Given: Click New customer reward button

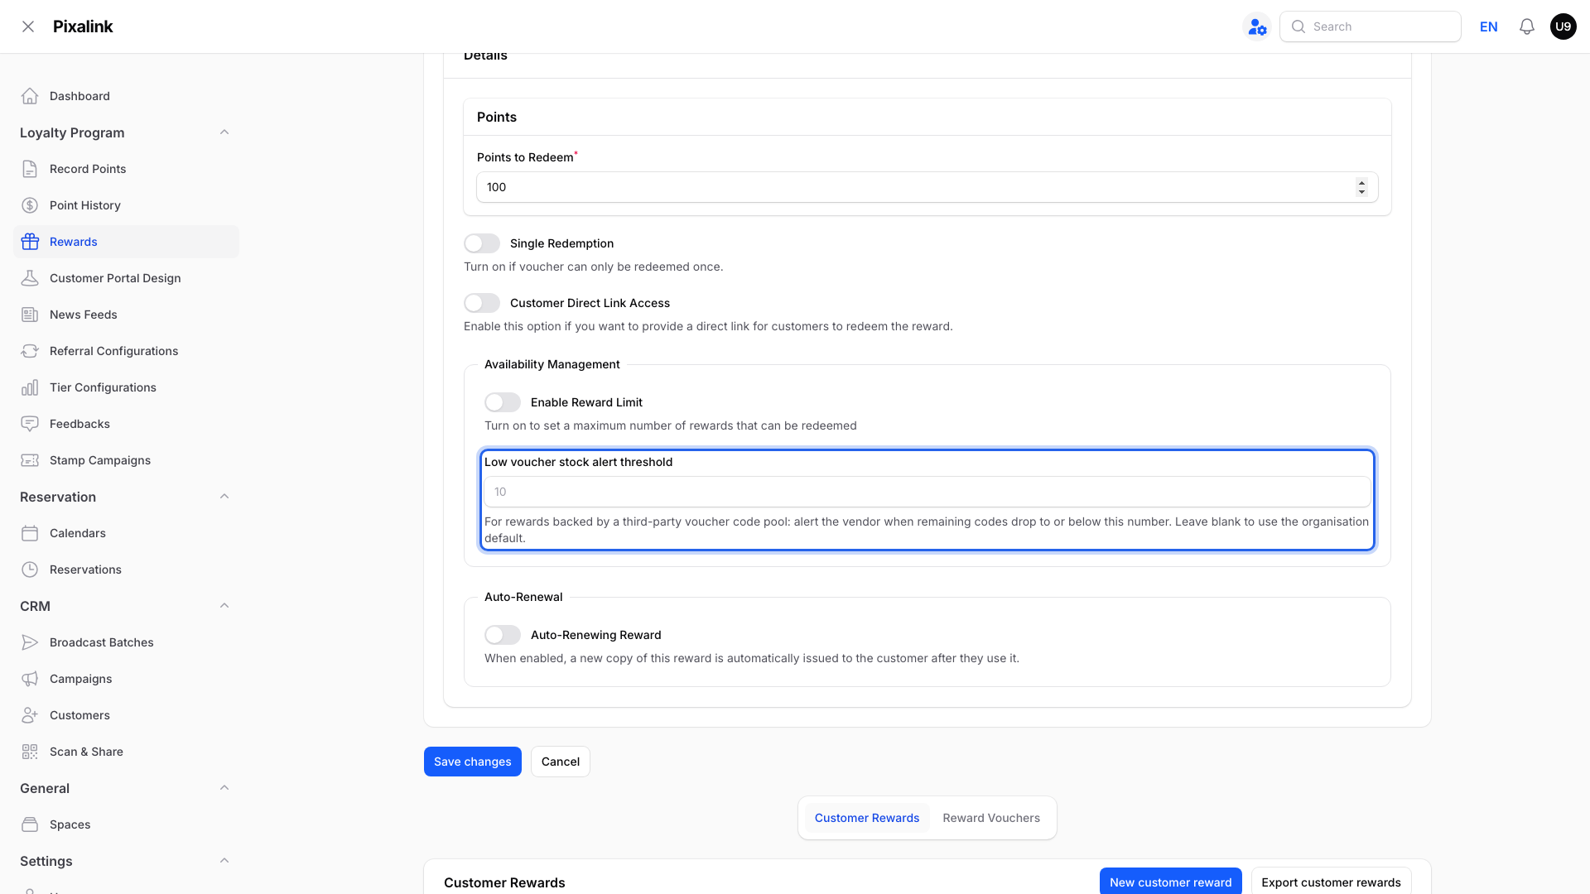Looking at the screenshot, I should pos(1171,882).
